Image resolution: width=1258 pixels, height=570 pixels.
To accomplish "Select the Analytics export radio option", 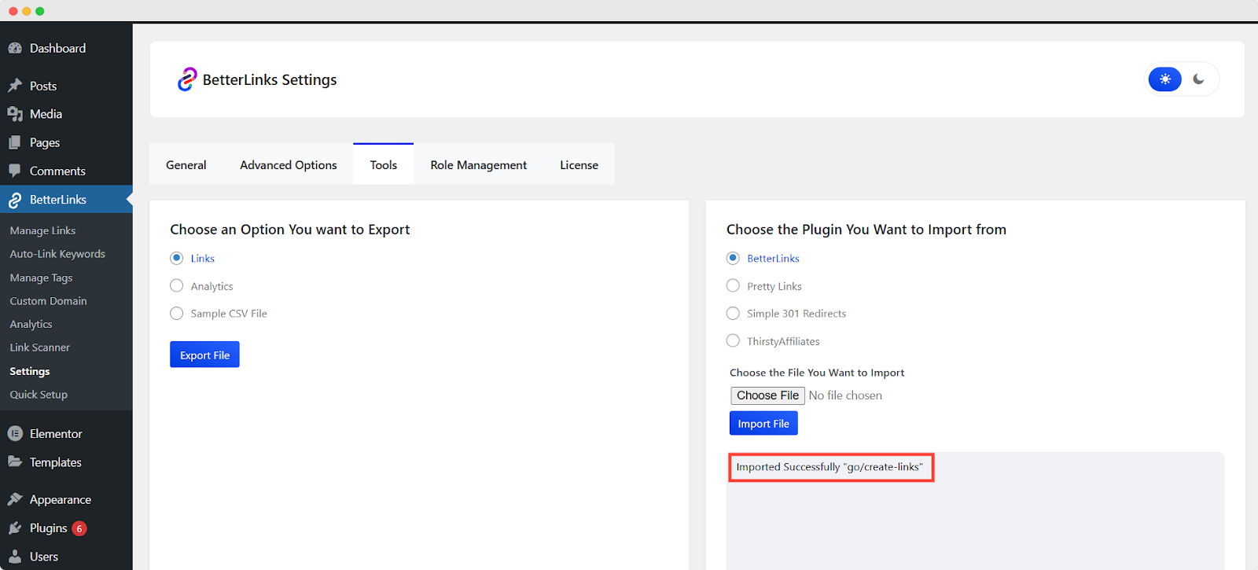I will tap(177, 285).
